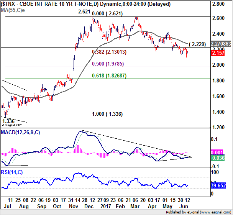Click the Sep month label on time axis

pos(42,207)
